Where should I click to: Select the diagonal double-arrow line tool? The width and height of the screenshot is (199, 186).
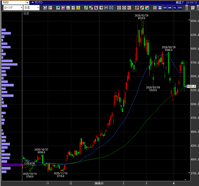[91, 8]
